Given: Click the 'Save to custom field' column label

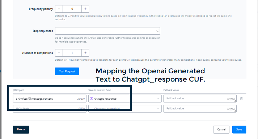Looking at the screenshot, I should [x=100, y=90].
